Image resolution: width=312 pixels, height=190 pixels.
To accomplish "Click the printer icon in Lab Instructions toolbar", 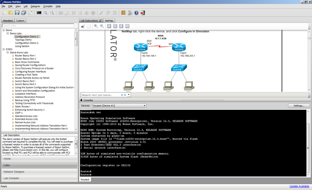I will pyautogui.click(x=83, y=26).
